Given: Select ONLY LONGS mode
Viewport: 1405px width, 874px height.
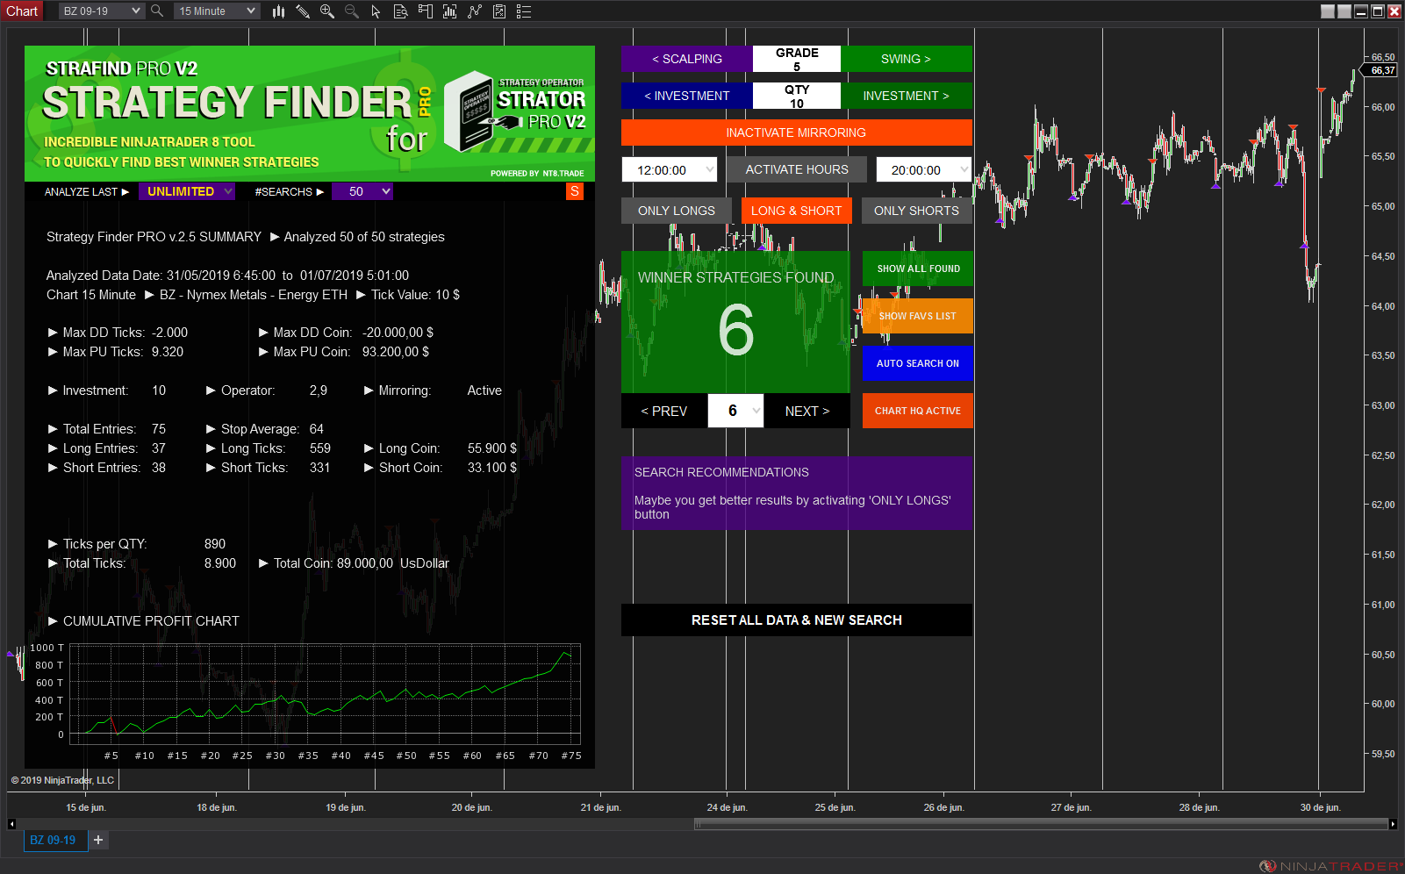Looking at the screenshot, I should tap(677, 211).
